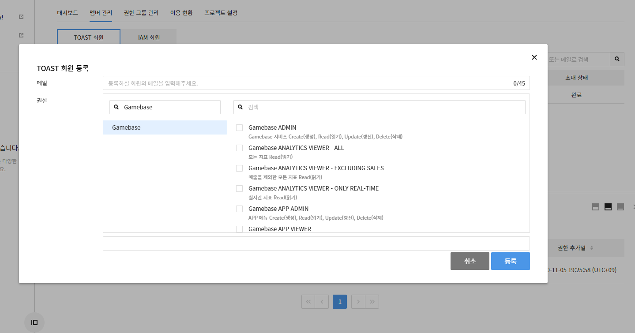Click the 취소 cancel button
Viewport: 635px width, 333px height.
click(x=470, y=261)
